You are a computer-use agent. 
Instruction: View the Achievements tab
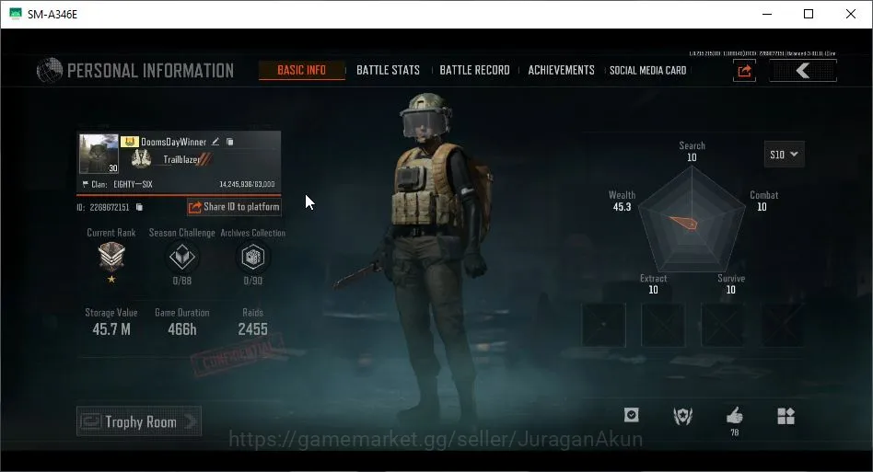[561, 70]
